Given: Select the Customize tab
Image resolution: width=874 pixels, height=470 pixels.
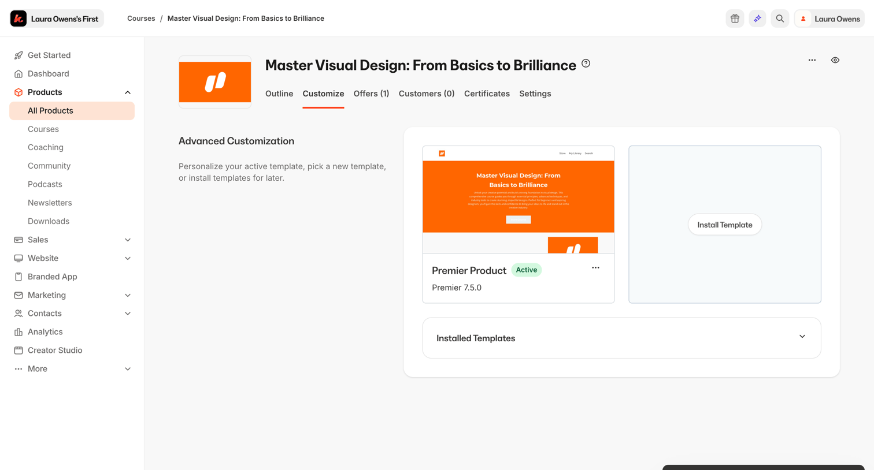Looking at the screenshot, I should (323, 94).
